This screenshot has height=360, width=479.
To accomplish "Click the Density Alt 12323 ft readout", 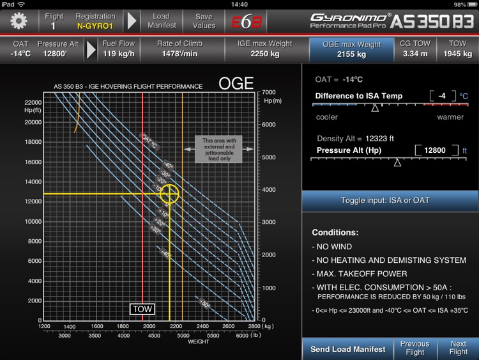I will [355, 139].
